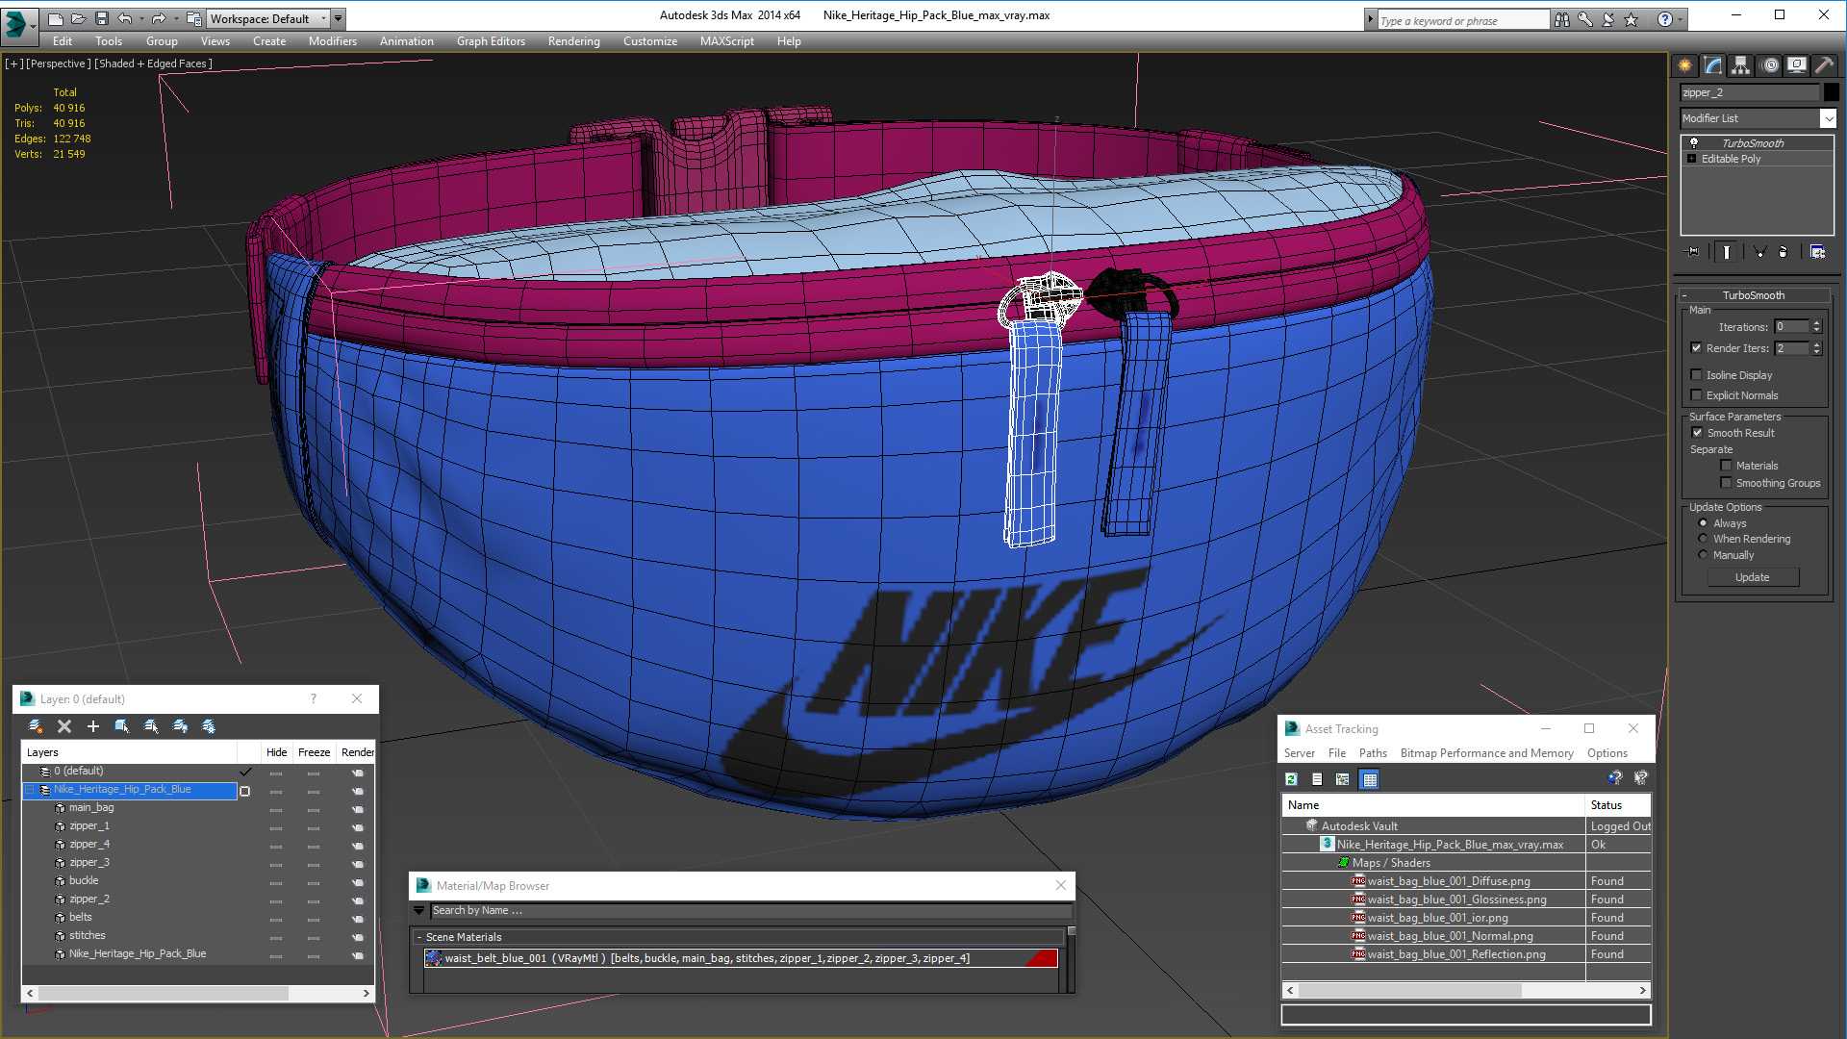Click Highlight Selected Objects' Layers icon

tap(151, 726)
